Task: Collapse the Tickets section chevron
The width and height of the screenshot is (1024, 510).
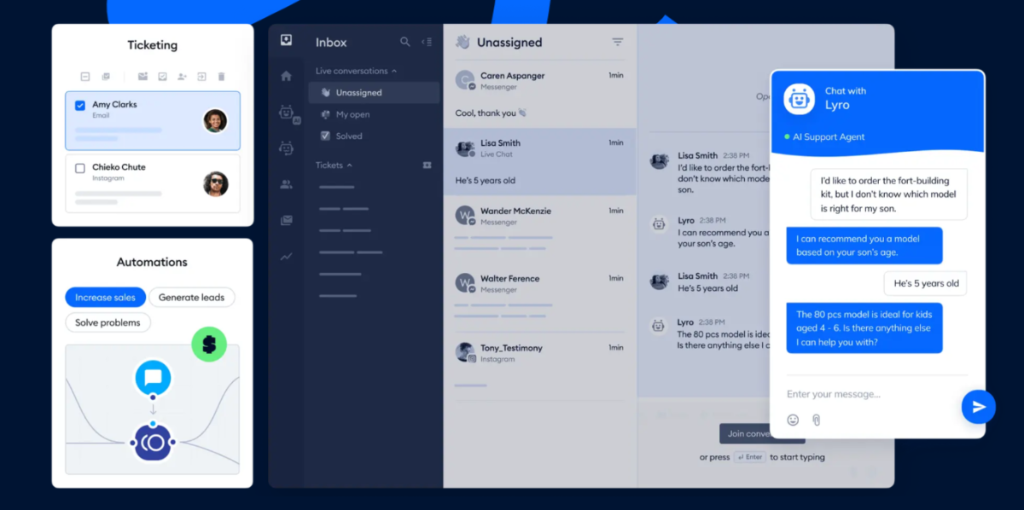Action: (x=349, y=165)
